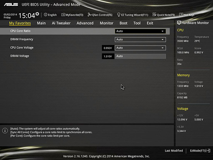The width and height of the screenshot is (213, 160).
Task: Click the 1.510V DRAM voltage readout box
Action: (108, 56)
